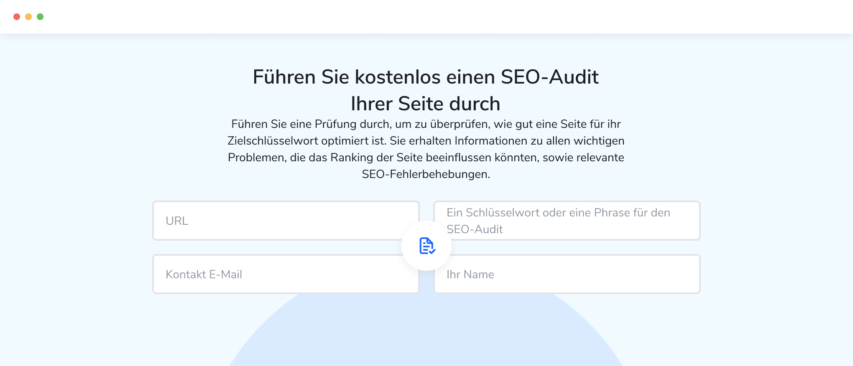
Task: Click the yellow minimize window dot
Action: 28,17
